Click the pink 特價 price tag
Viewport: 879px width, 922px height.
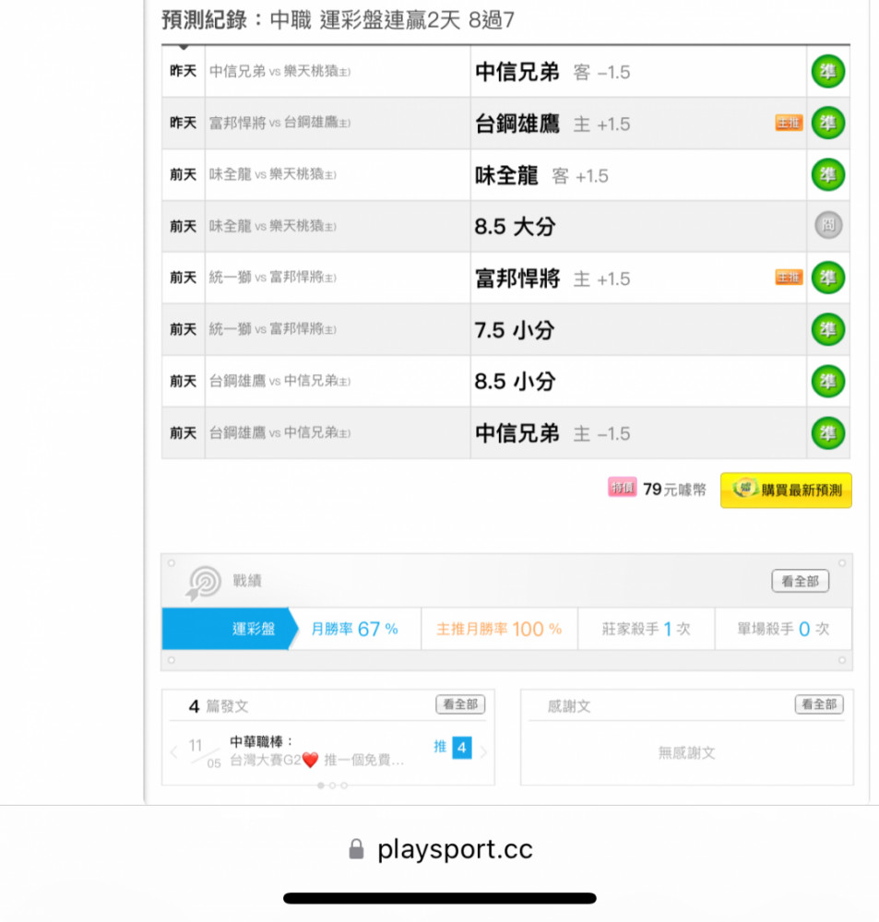(x=622, y=488)
